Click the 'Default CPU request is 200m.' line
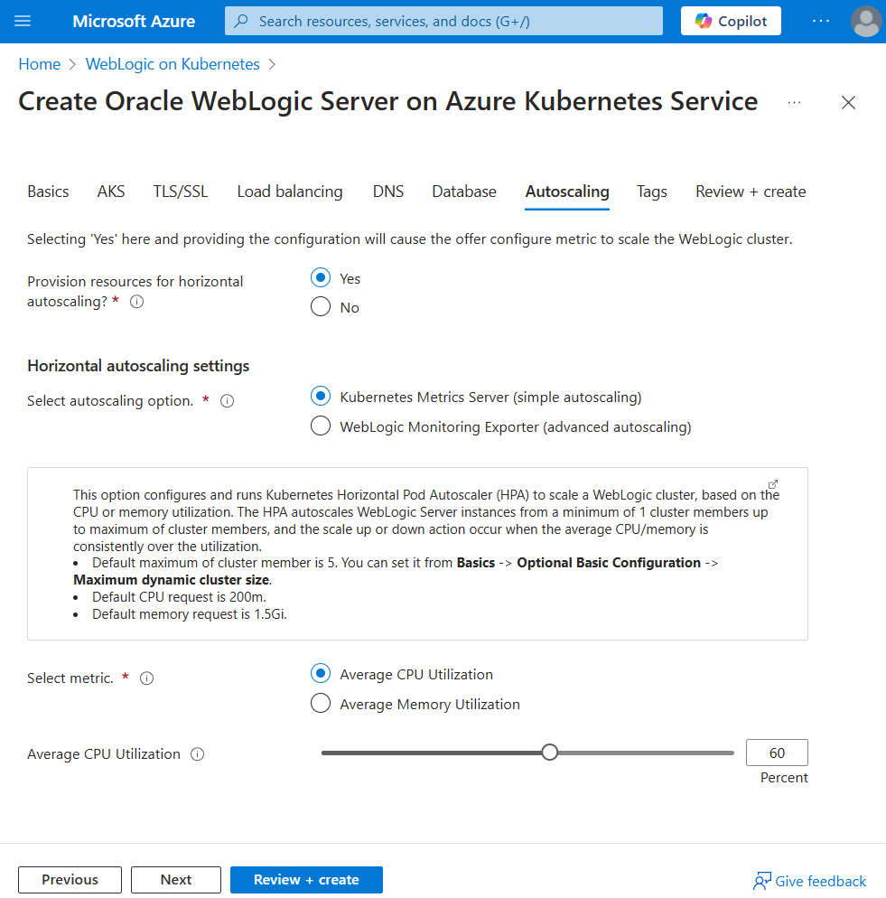 [179, 597]
